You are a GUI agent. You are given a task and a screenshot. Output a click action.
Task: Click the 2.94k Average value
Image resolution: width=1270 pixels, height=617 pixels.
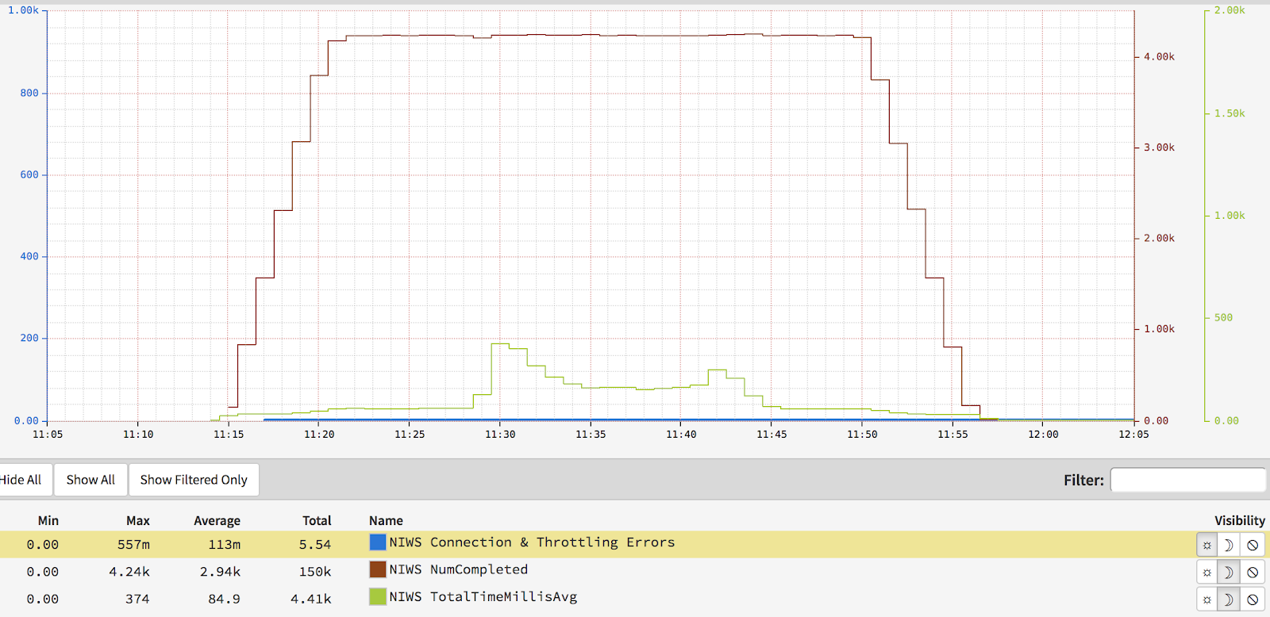220,572
